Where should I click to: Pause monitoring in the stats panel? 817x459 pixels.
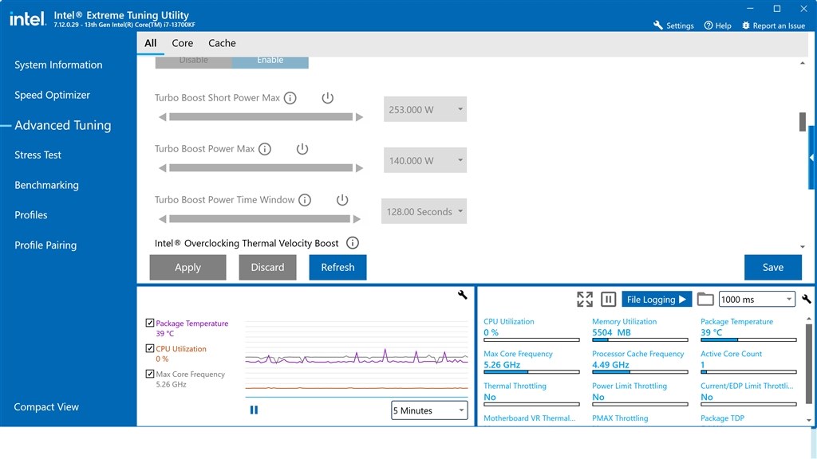coord(608,300)
